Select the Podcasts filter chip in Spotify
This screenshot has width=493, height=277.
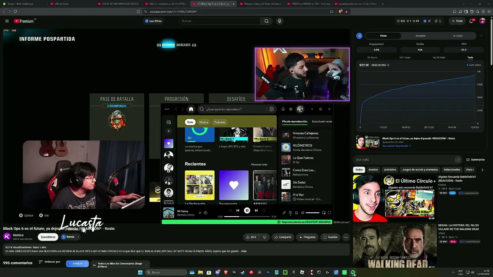click(220, 122)
